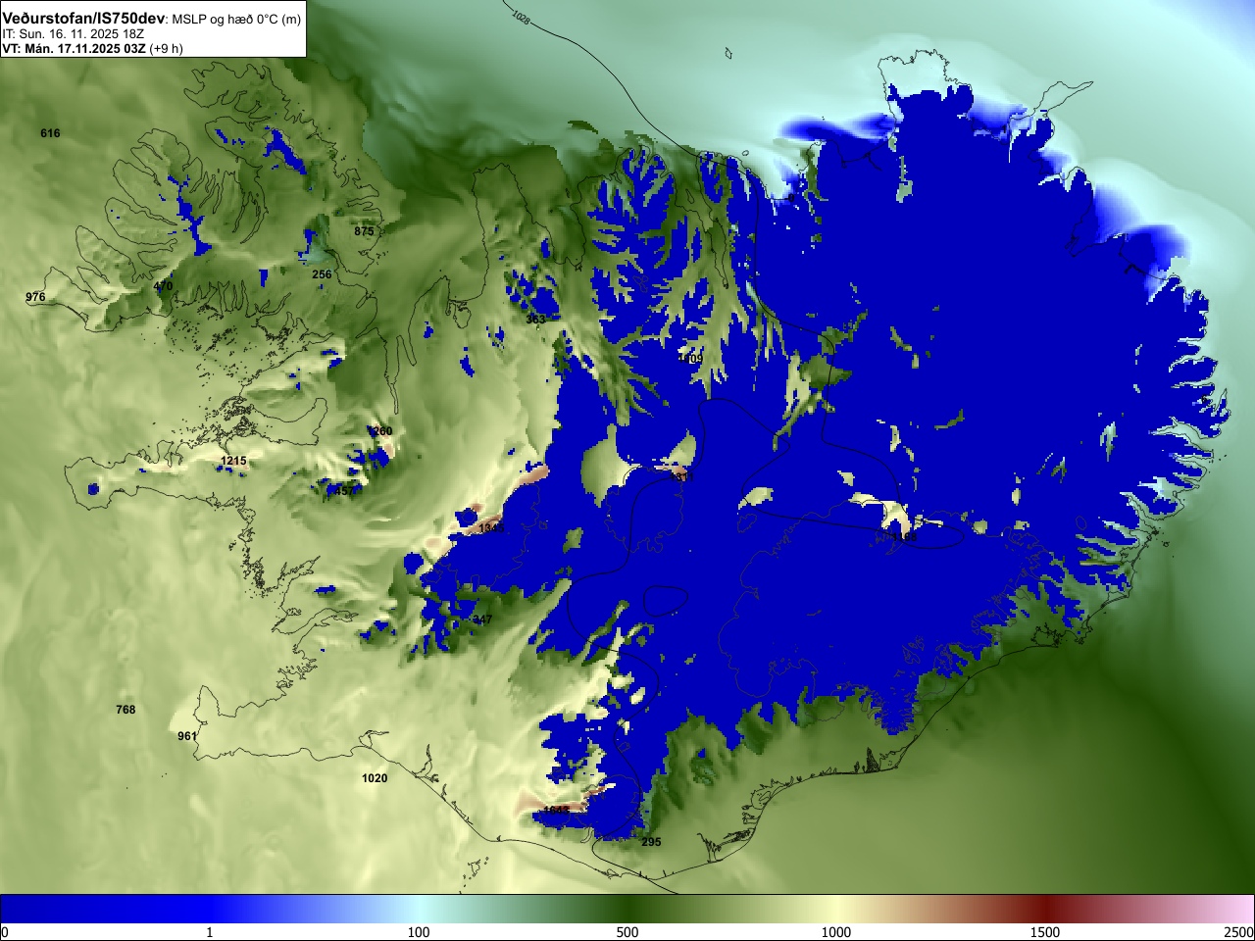Click the '875' height value on map
Screen dimensions: 1255x941
(x=364, y=231)
